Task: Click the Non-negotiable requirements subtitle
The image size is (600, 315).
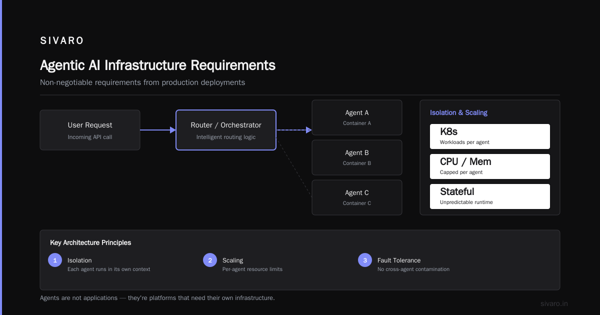Action: [142, 82]
